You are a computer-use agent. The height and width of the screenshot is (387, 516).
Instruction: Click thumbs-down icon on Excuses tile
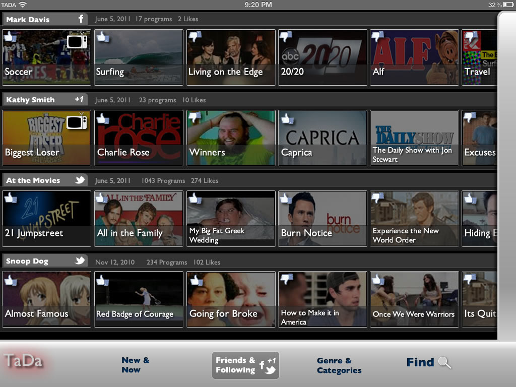click(470, 117)
